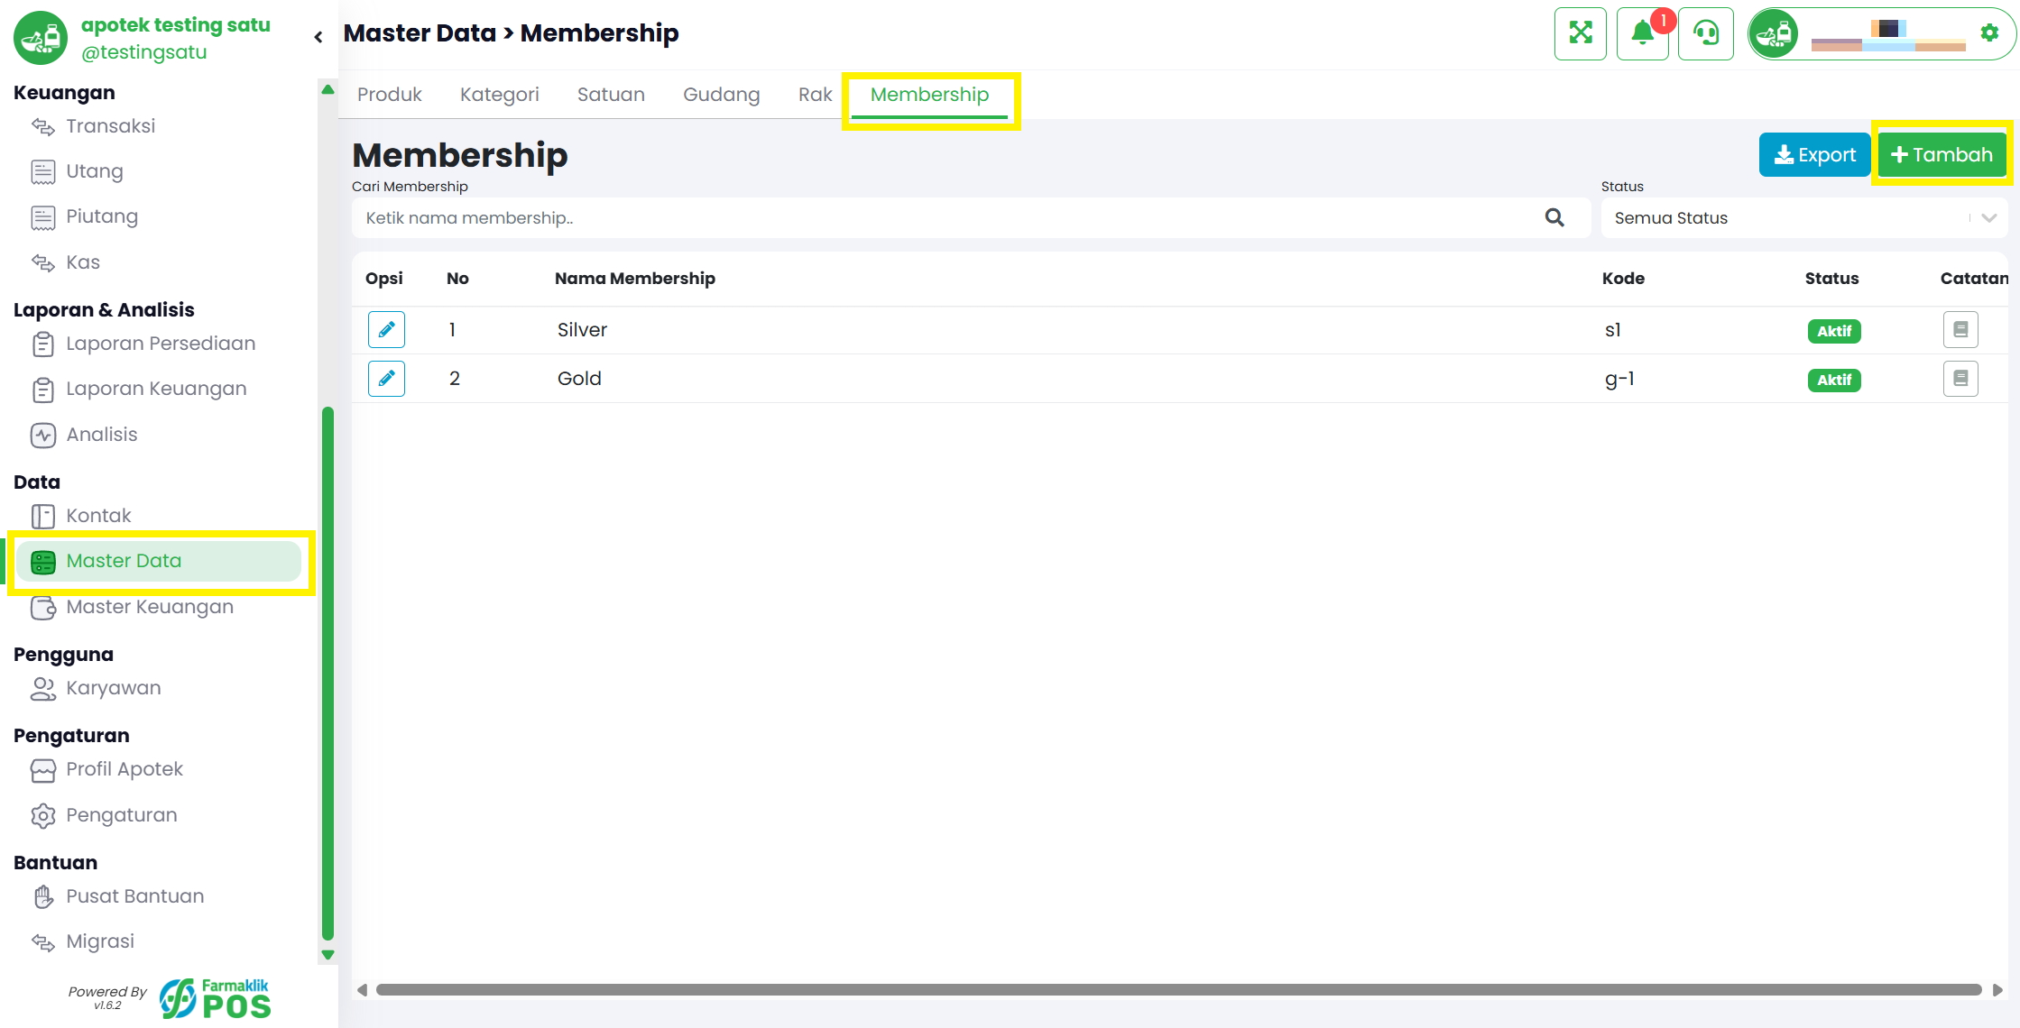Open the note icon for Gold row

click(x=1960, y=379)
